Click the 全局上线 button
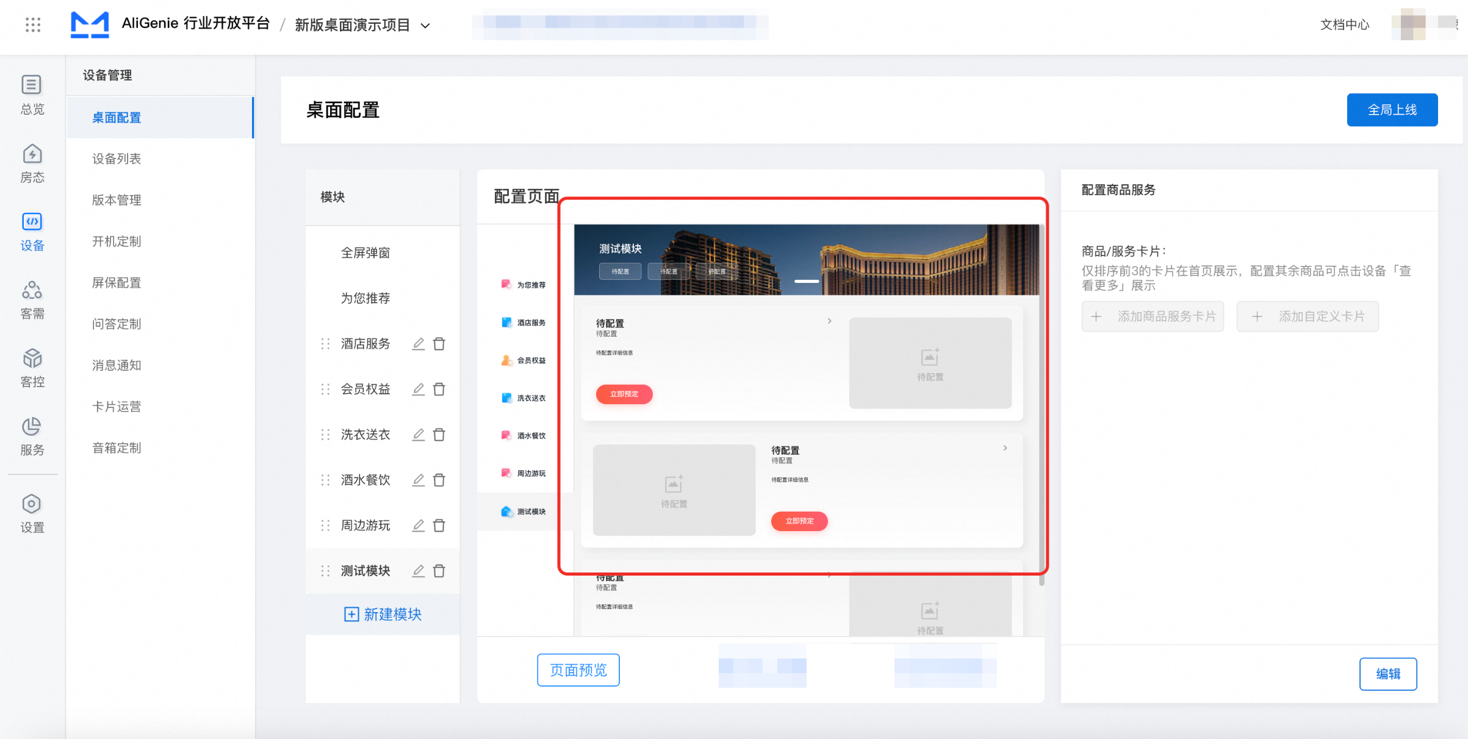Screen dimensions: 1468x739 tap(1392, 110)
